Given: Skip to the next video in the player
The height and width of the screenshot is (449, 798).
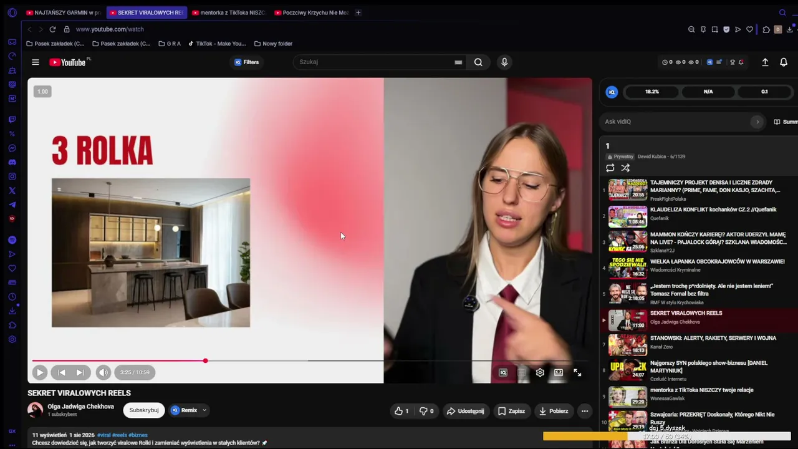Looking at the screenshot, I should point(80,372).
